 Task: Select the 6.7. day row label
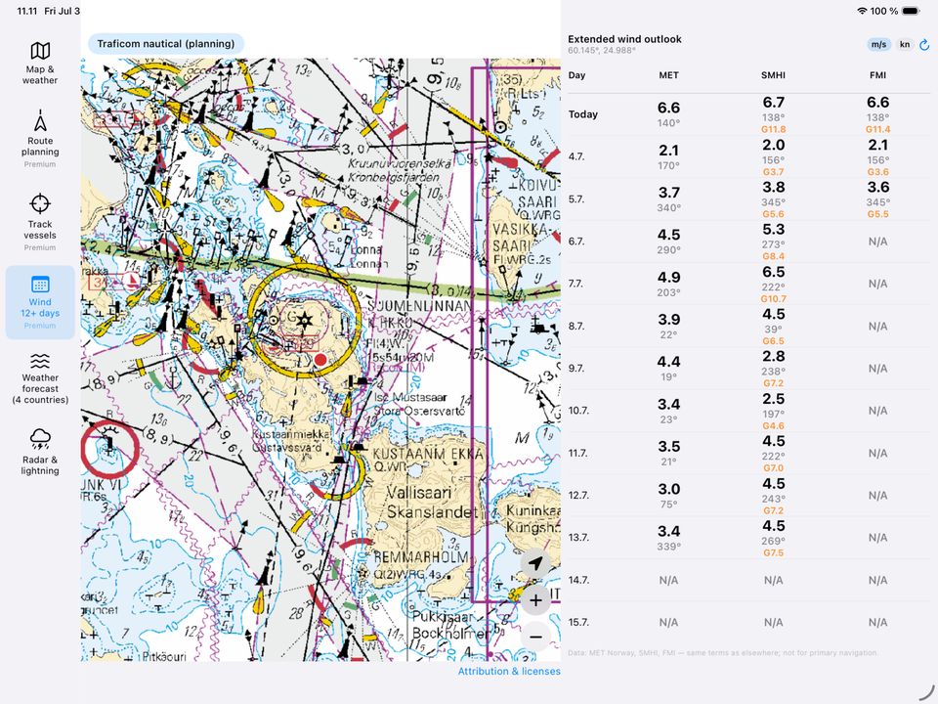[x=576, y=242]
